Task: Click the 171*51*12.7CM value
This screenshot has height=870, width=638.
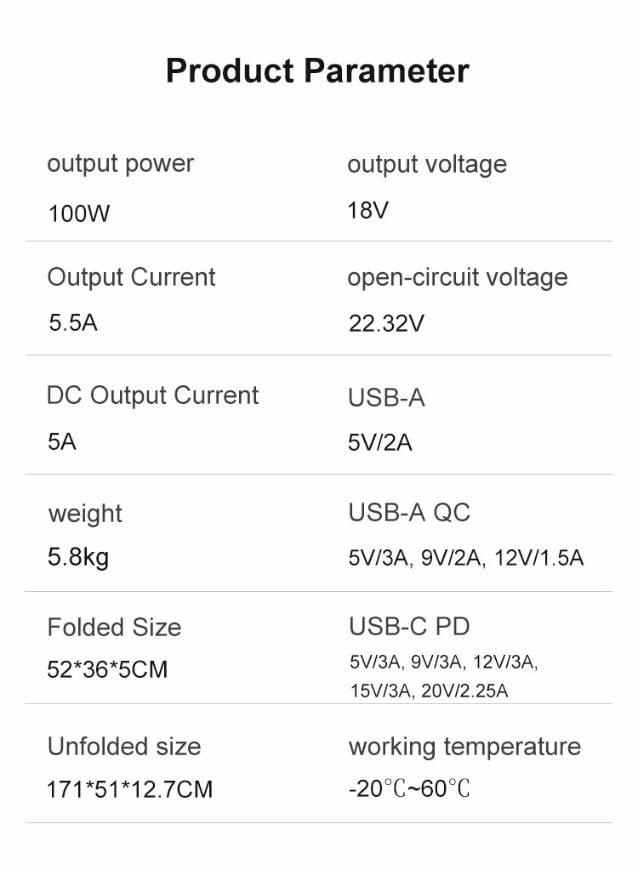Action: [x=130, y=789]
